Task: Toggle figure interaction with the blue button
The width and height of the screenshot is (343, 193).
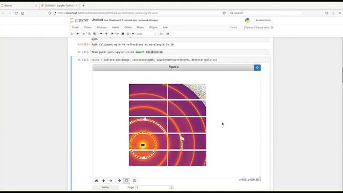Action: [x=257, y=68]
